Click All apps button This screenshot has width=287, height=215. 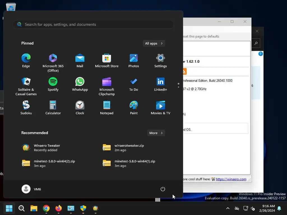154,43
